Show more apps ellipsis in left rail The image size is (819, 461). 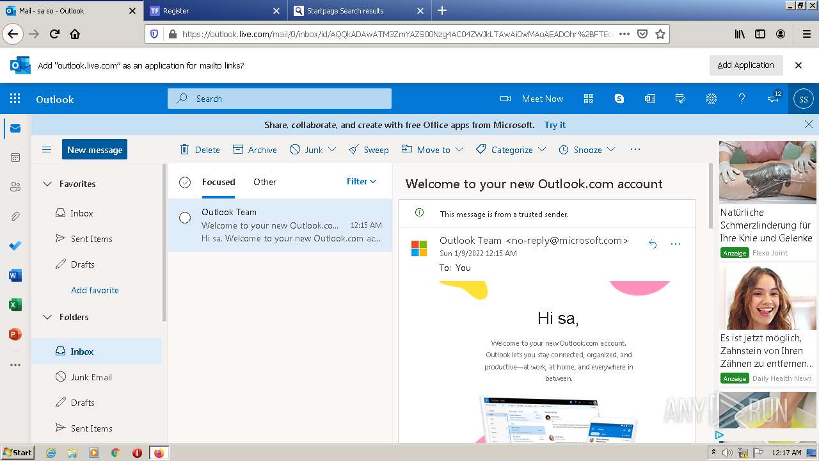[x=15, y=365]
